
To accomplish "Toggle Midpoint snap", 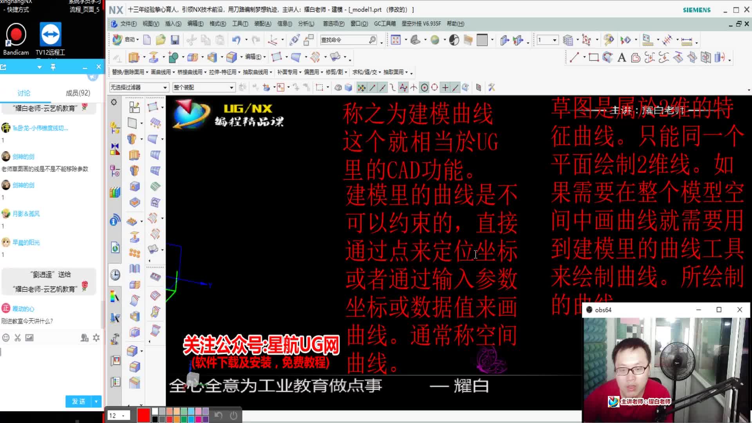I will point(383,87).
